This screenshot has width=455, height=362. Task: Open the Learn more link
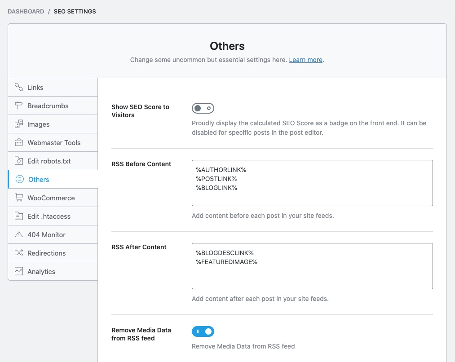coord(305,60)
